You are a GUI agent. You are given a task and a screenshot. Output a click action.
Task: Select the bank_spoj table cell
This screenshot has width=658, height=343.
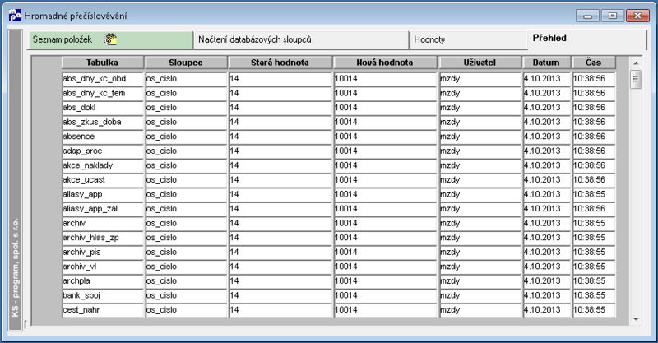coord(103,295)
